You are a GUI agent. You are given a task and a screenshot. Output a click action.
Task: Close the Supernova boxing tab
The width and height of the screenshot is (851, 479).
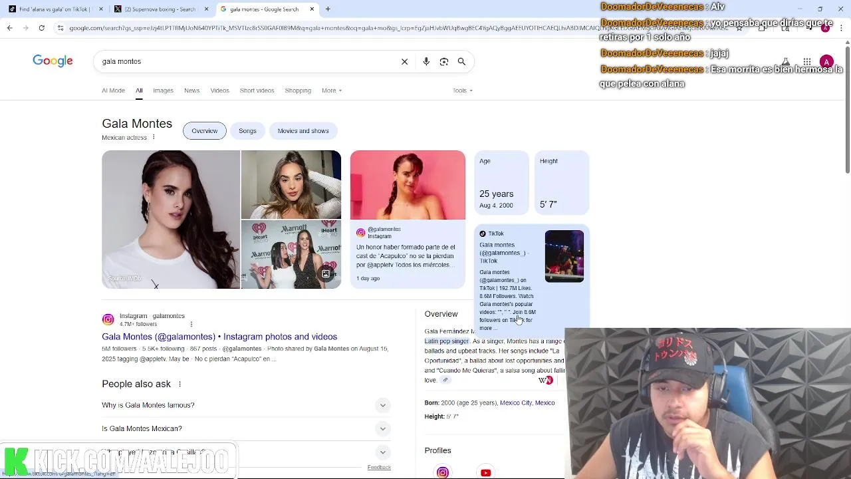click(205, 9)
